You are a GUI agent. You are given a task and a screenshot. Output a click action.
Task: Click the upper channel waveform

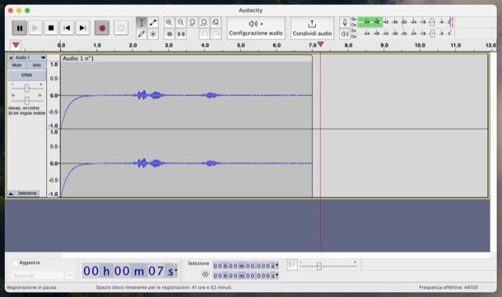(186, 95)
